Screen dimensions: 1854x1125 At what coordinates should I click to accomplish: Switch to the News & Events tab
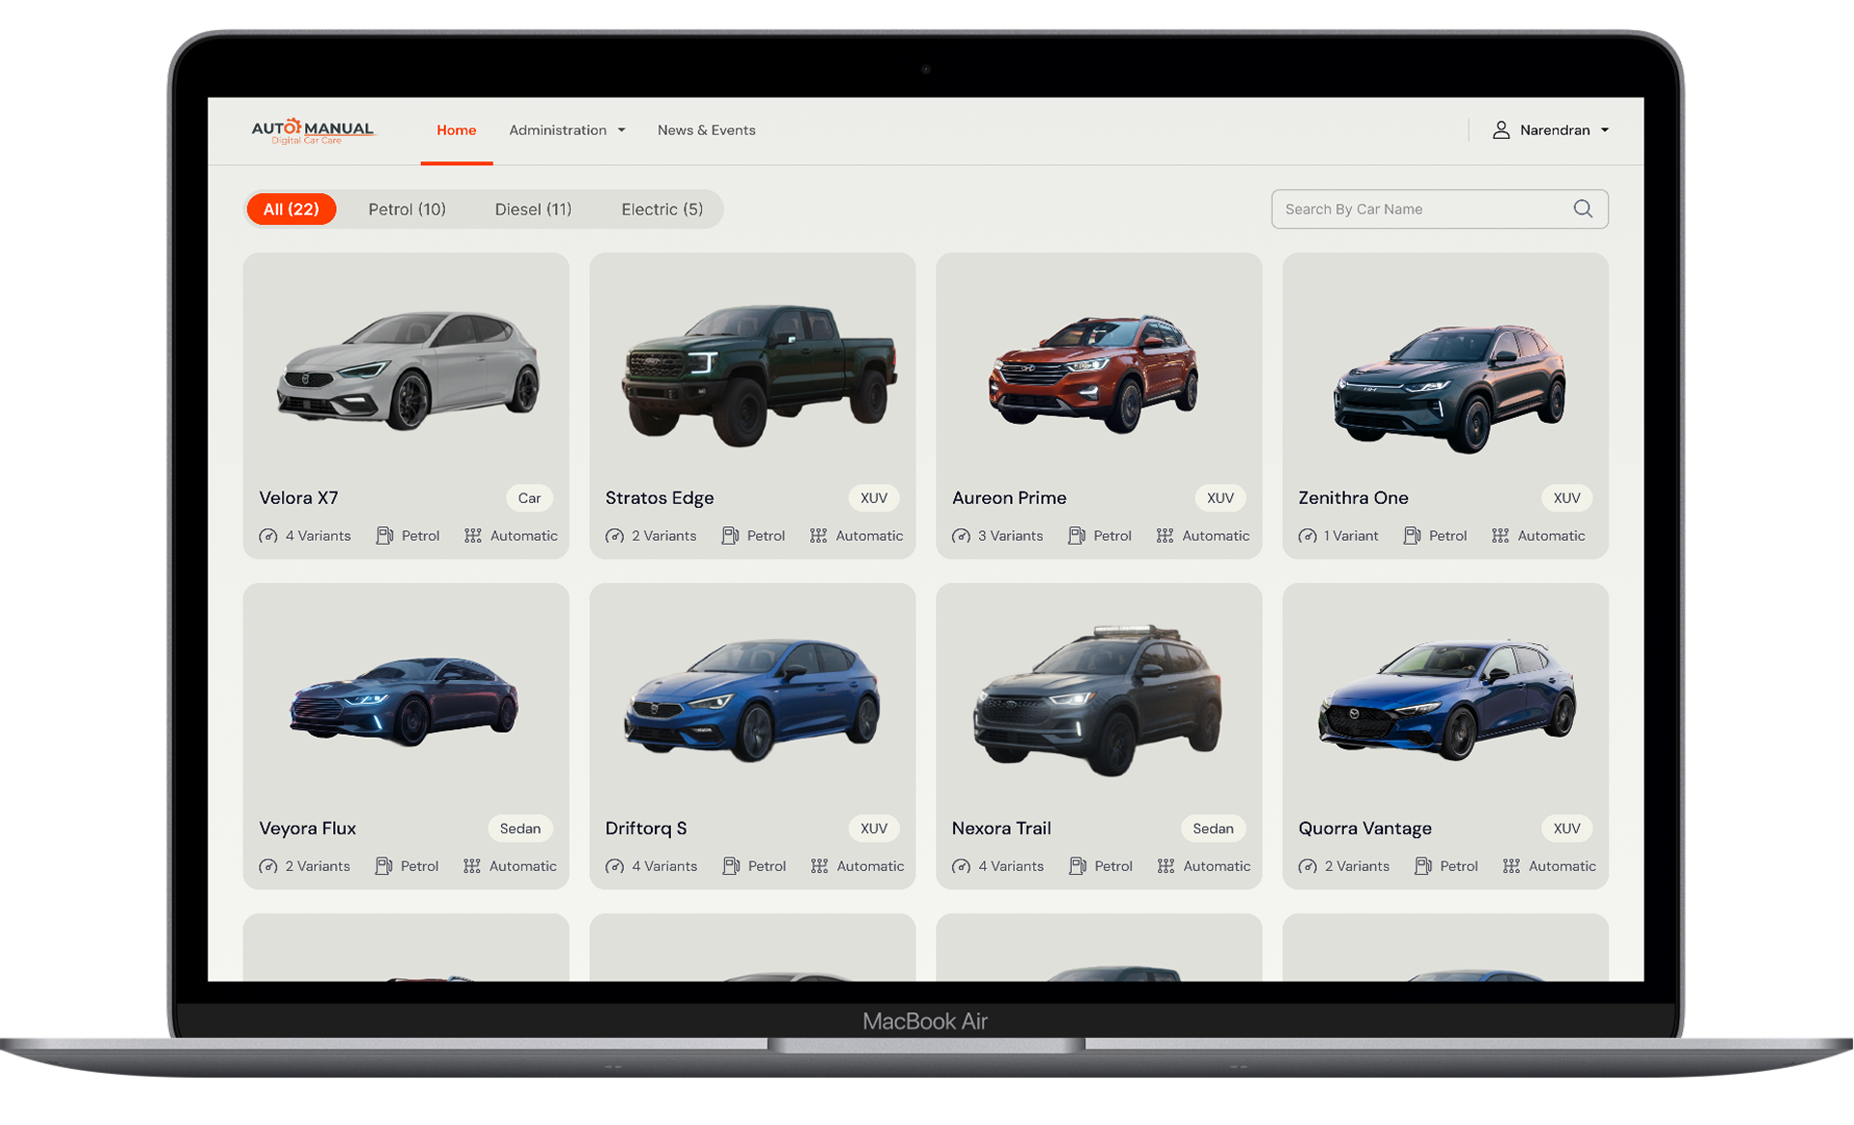(x=706, y=129)
